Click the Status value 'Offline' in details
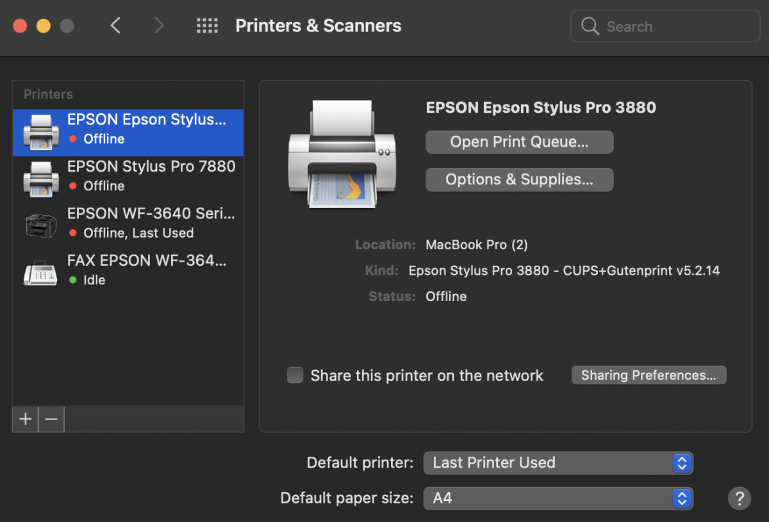Screen dimensions: 769x522 tap(446, 297)
